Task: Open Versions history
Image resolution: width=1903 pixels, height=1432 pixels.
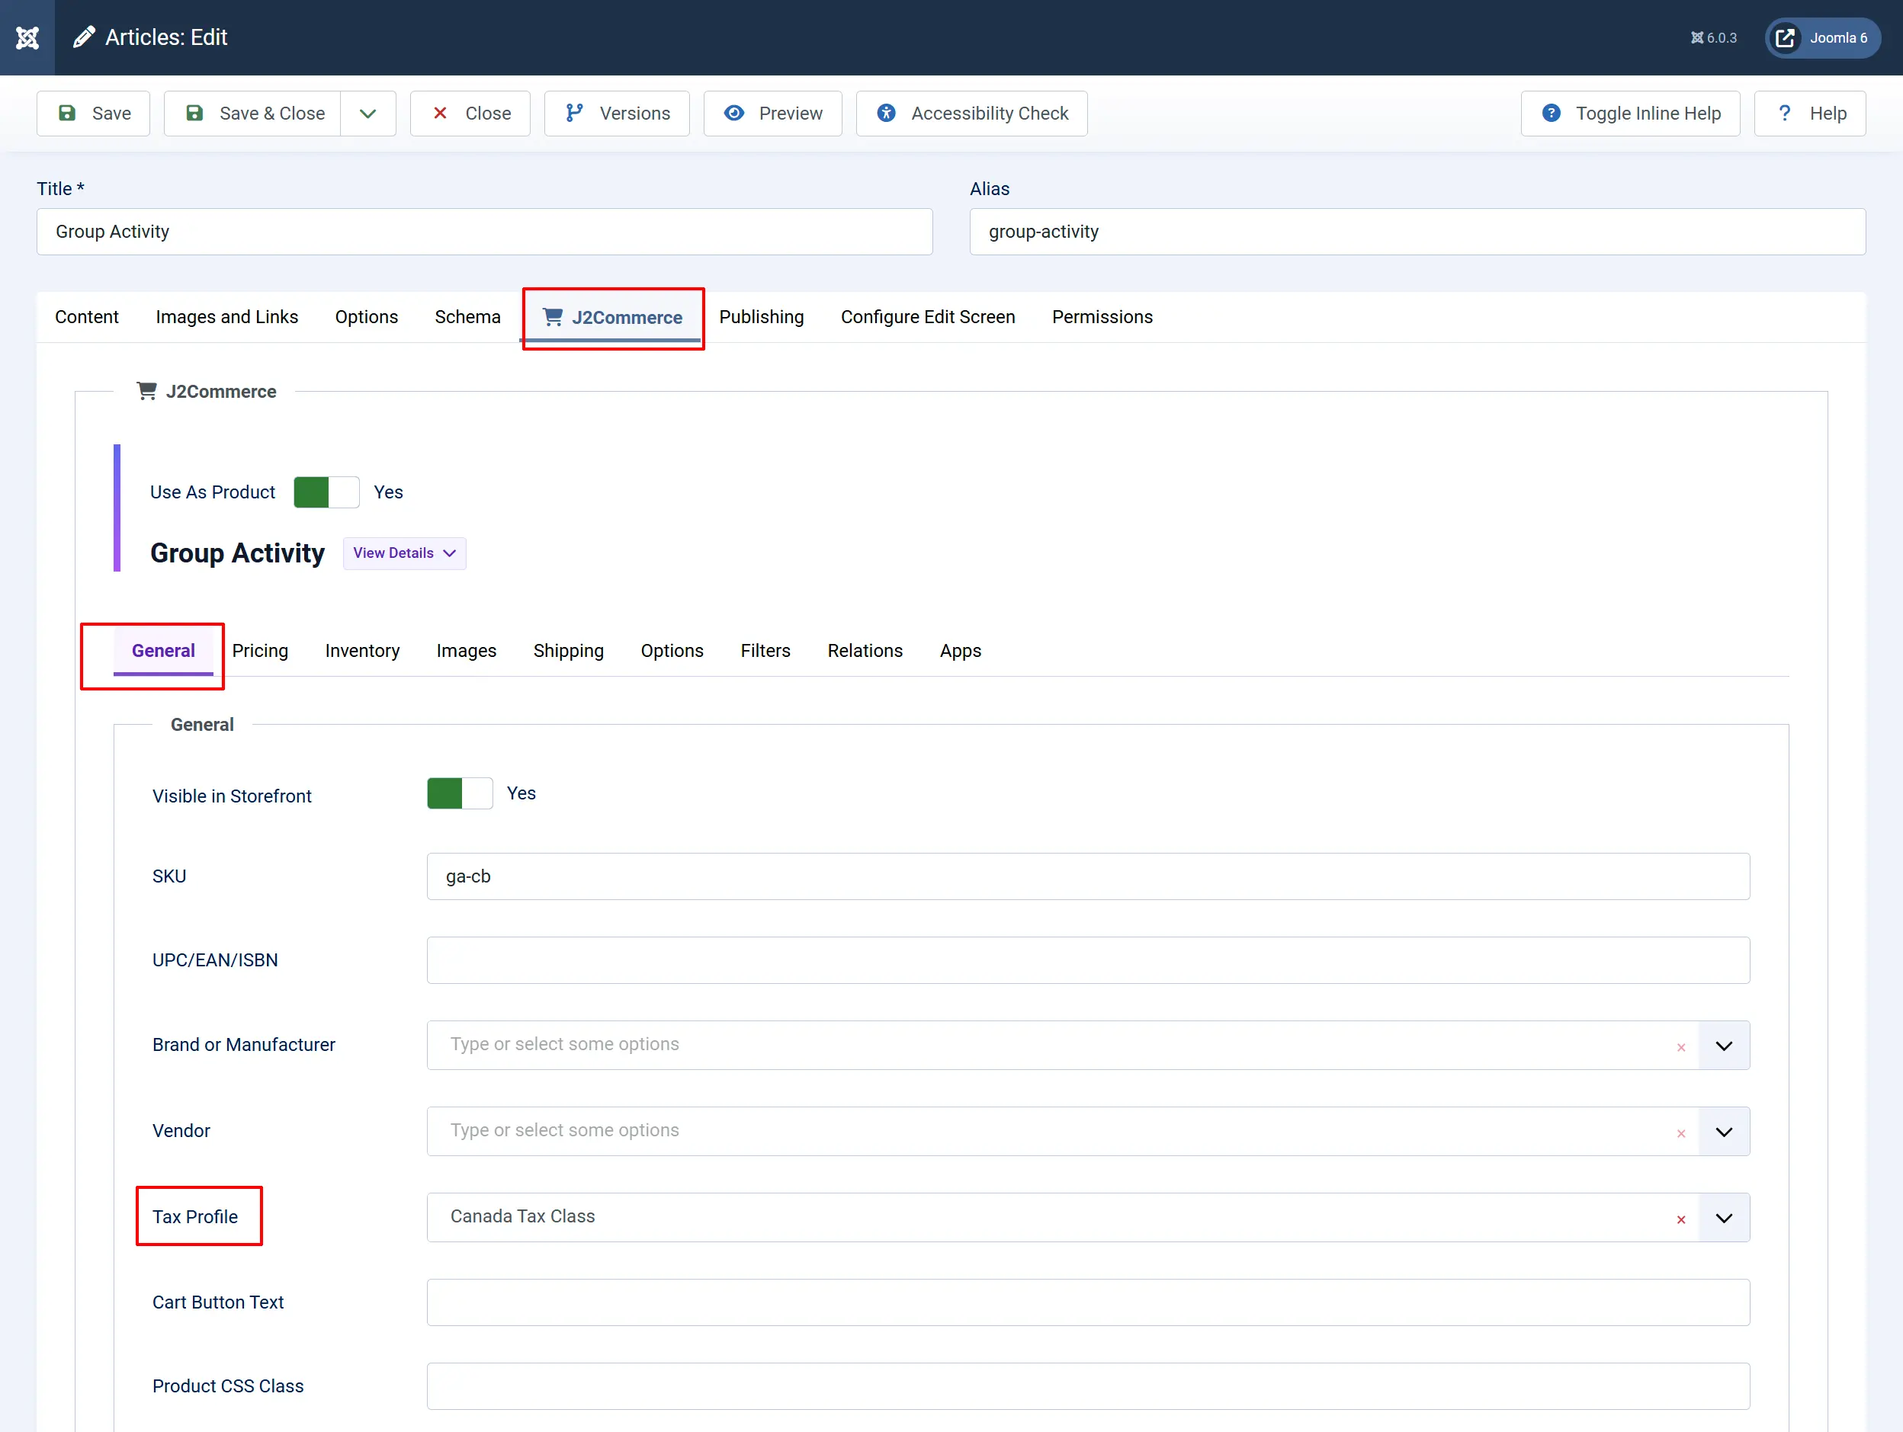Action: point(617,114)
